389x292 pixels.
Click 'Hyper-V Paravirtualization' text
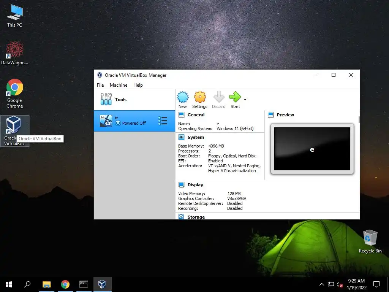[x=232, y=171]
